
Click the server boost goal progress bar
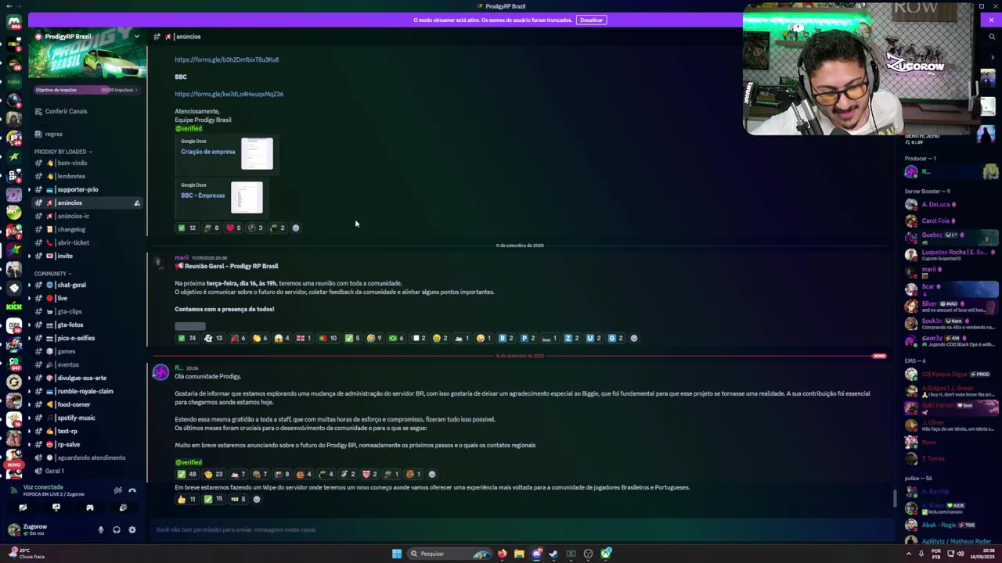click(86, 90)
